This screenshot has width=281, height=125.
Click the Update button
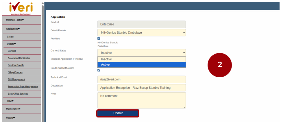pos(118,113)
